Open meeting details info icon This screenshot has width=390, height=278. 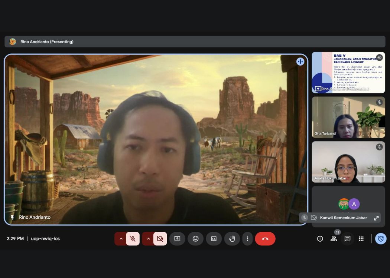(320, 239)
